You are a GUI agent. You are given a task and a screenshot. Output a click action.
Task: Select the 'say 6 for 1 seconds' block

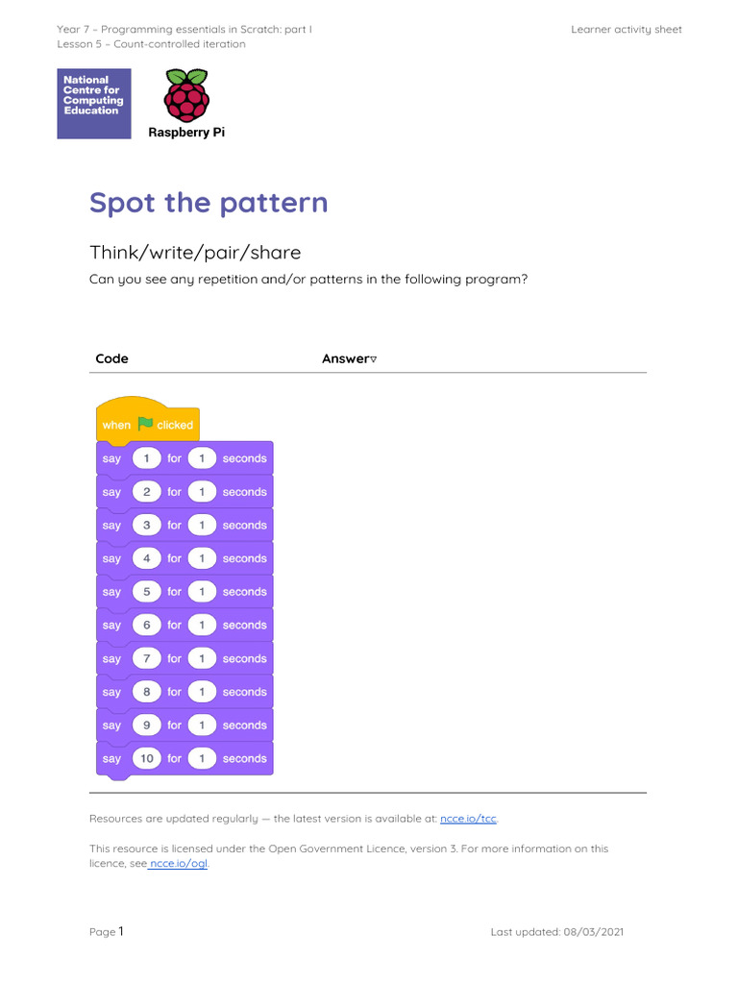click(x=184, y=625)
